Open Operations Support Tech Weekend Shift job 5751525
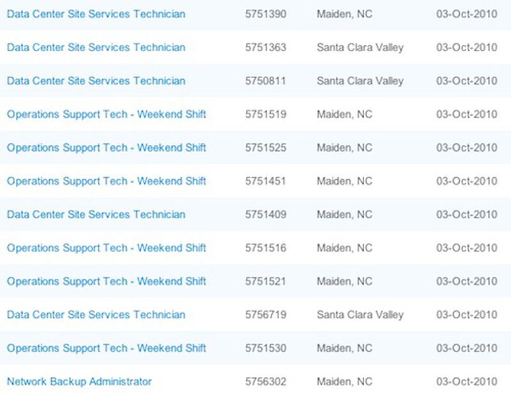The width and height of the screenshot is (511, 398). click(x=106, y=148)
